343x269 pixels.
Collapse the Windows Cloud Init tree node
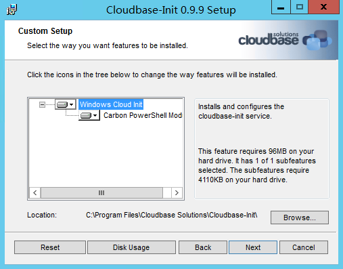click(42, 104)
